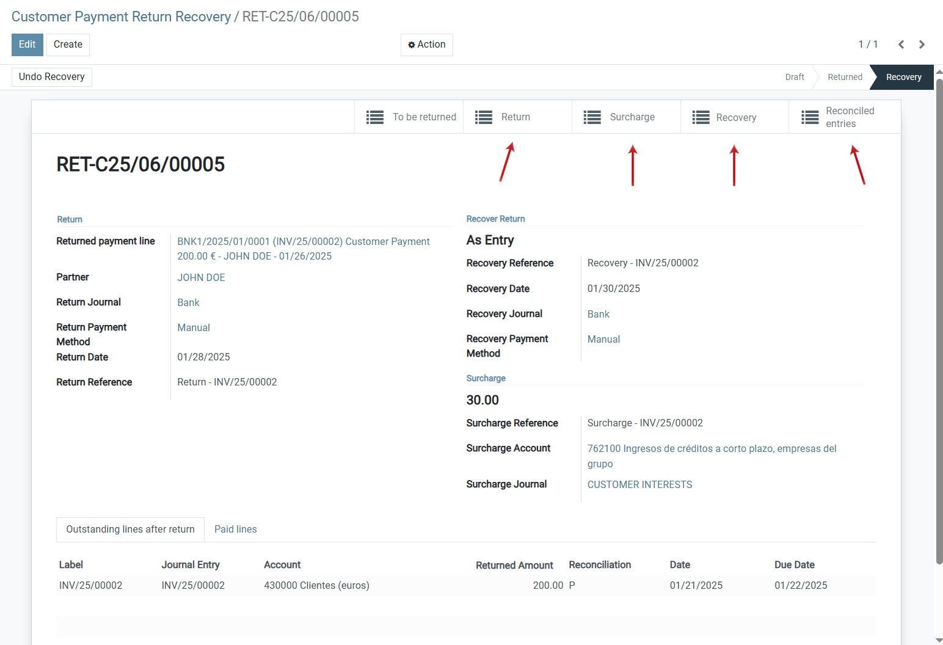
Task: Open the CUSTOMER INTERESTS surcharge journal
Action: point(639,484)
